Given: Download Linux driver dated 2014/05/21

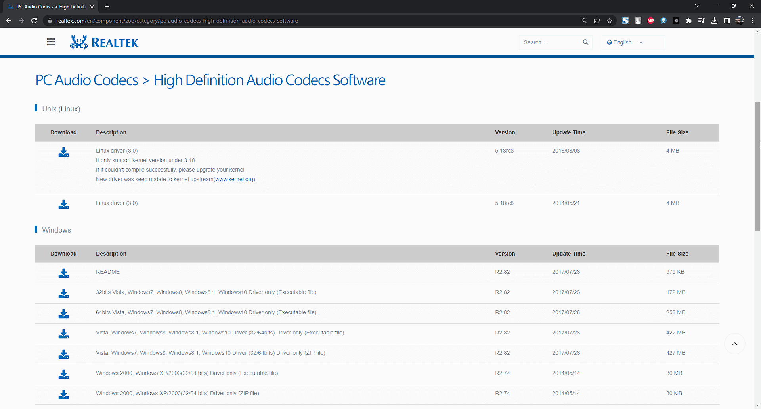Looking at the screenshot, I should tap(63, 204).
